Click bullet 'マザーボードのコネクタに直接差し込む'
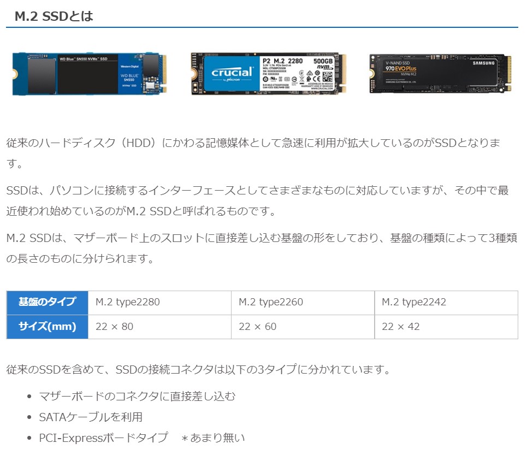 coord(137,396)
